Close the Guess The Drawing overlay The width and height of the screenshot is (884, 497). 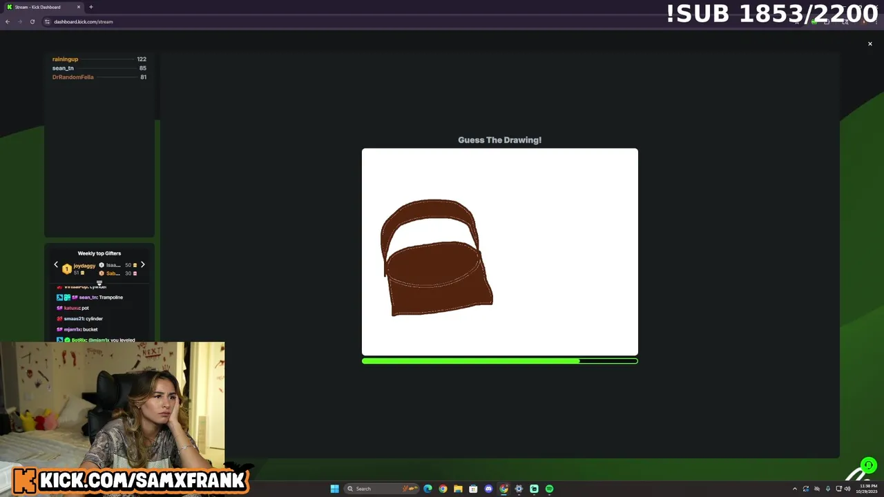869,43
